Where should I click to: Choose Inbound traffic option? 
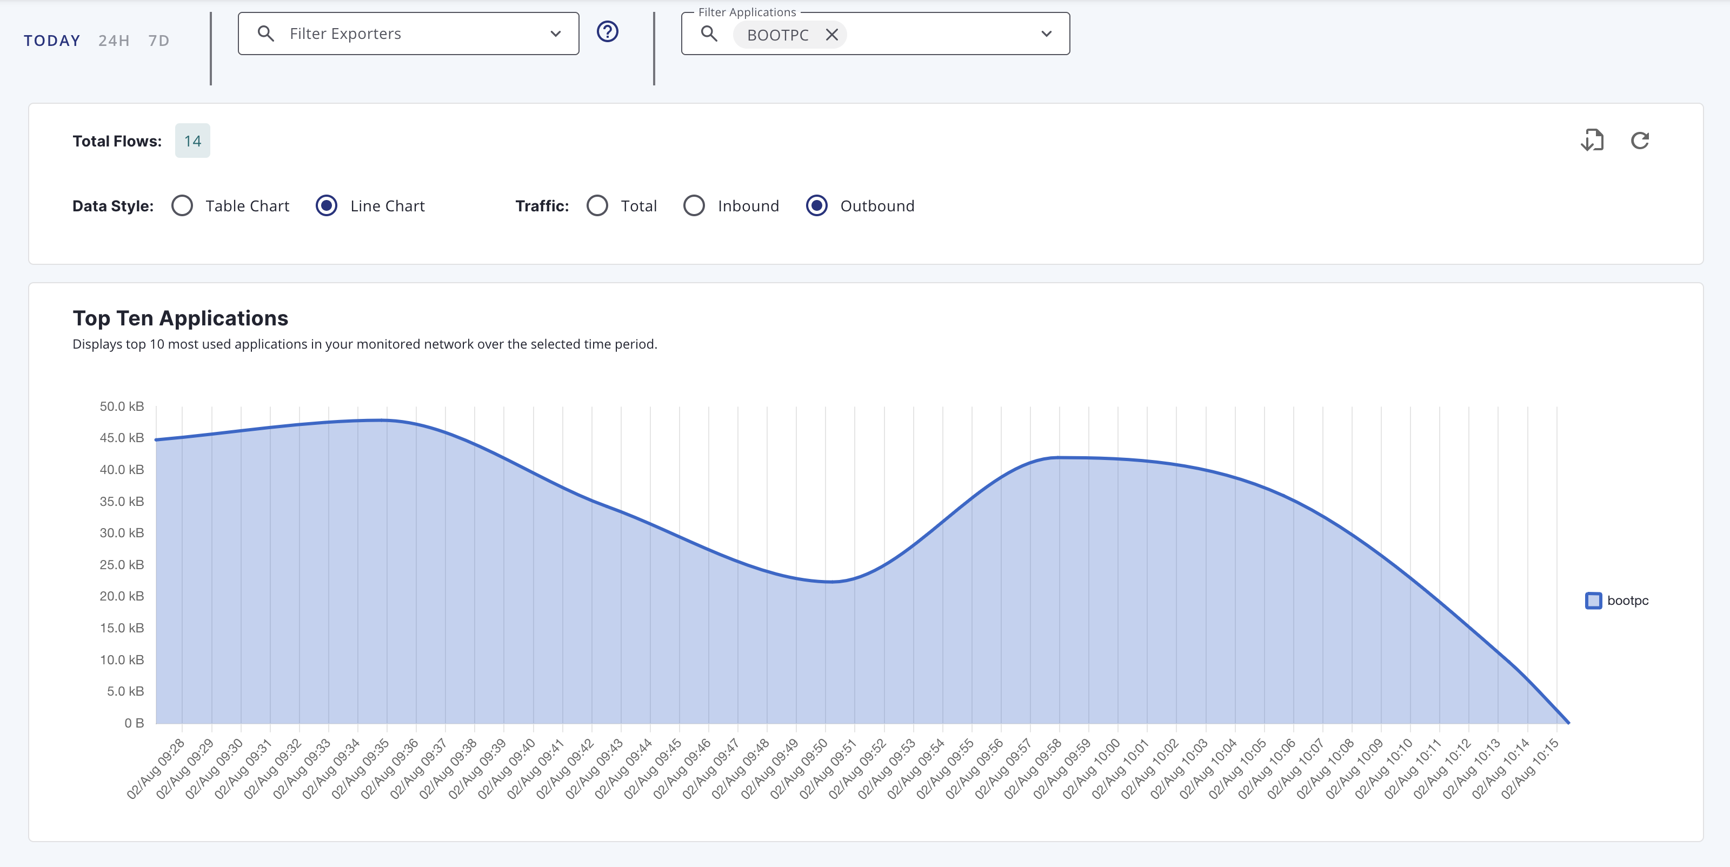pyautogui.click(x=694, y=205)
